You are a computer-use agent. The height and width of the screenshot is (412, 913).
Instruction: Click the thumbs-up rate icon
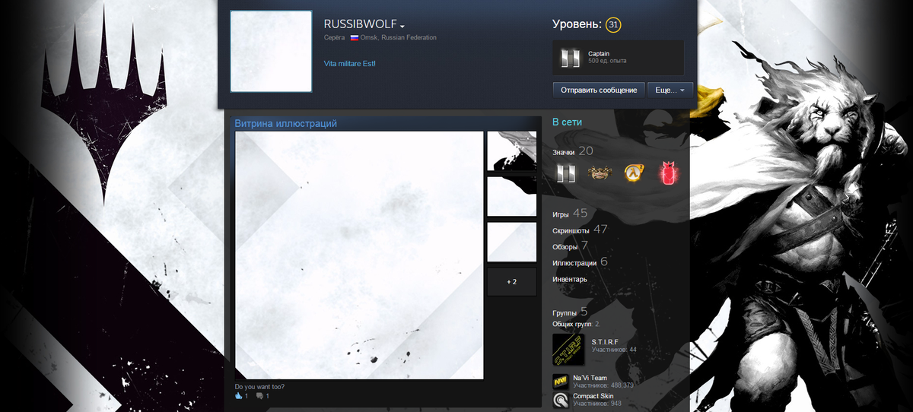[238, 396]
